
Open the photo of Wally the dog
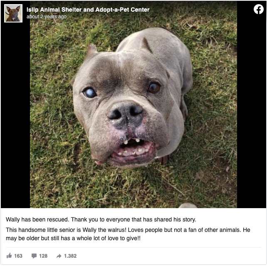[x=133, y=104]
